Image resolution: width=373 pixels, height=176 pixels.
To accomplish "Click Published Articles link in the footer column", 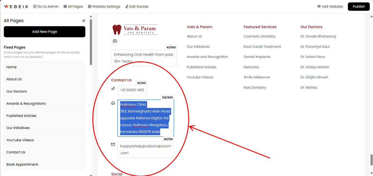I will (202, 67).
